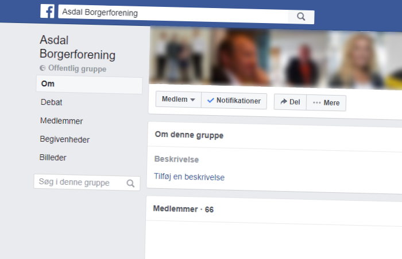402x259 pixels.
Task: Click the top search magnifier button
Action: click(x=301, y=17)
